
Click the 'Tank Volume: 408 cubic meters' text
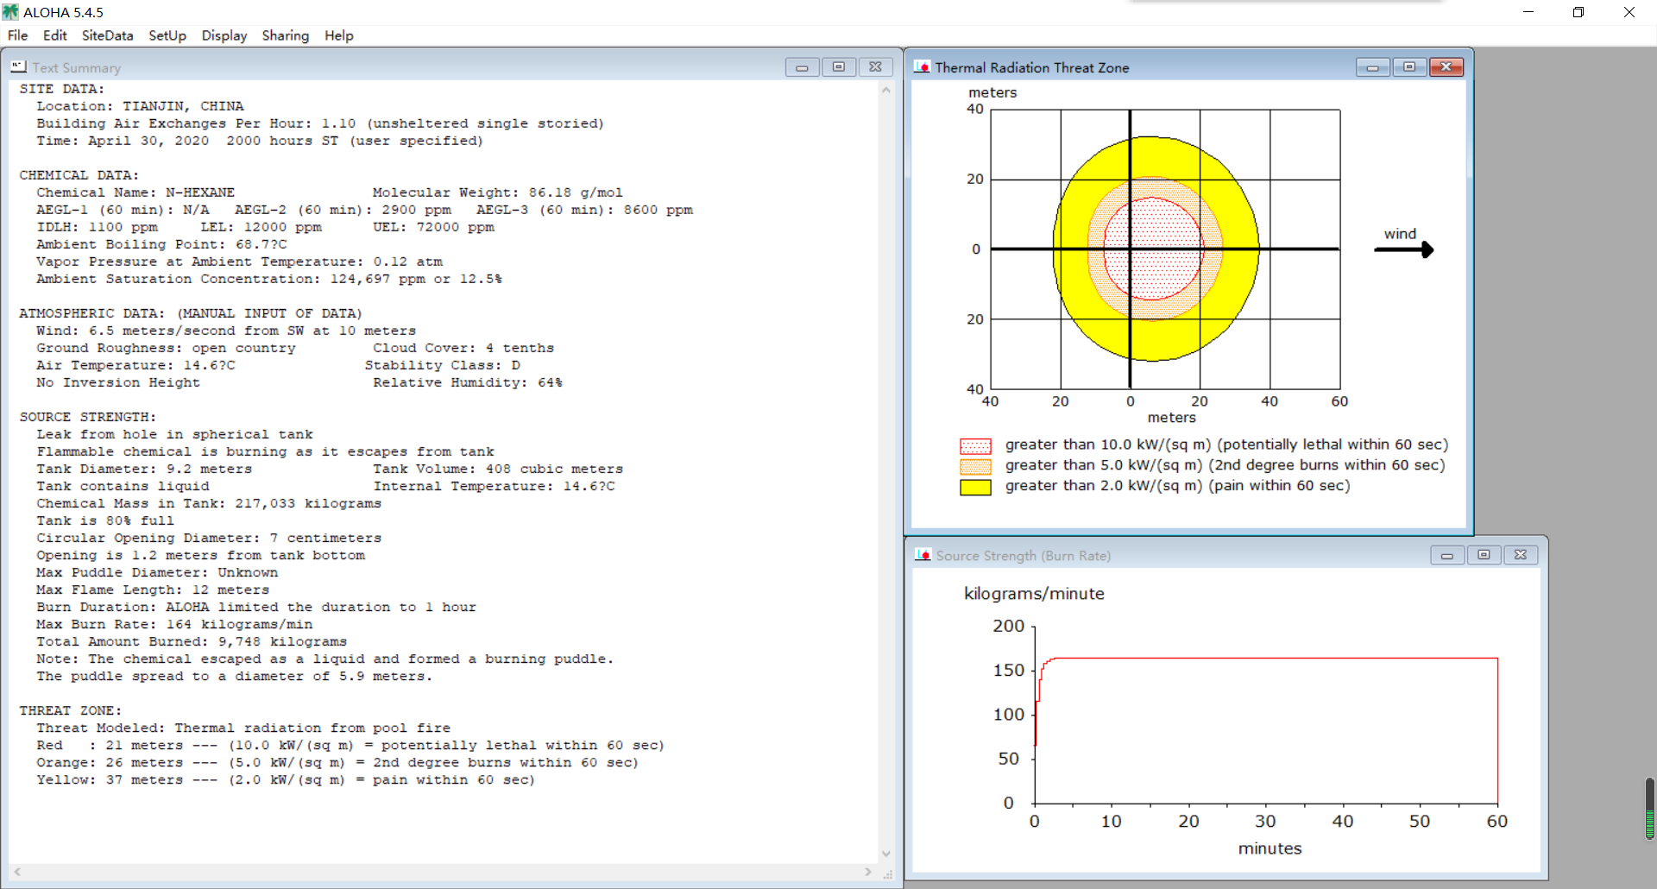pos(498,469)
